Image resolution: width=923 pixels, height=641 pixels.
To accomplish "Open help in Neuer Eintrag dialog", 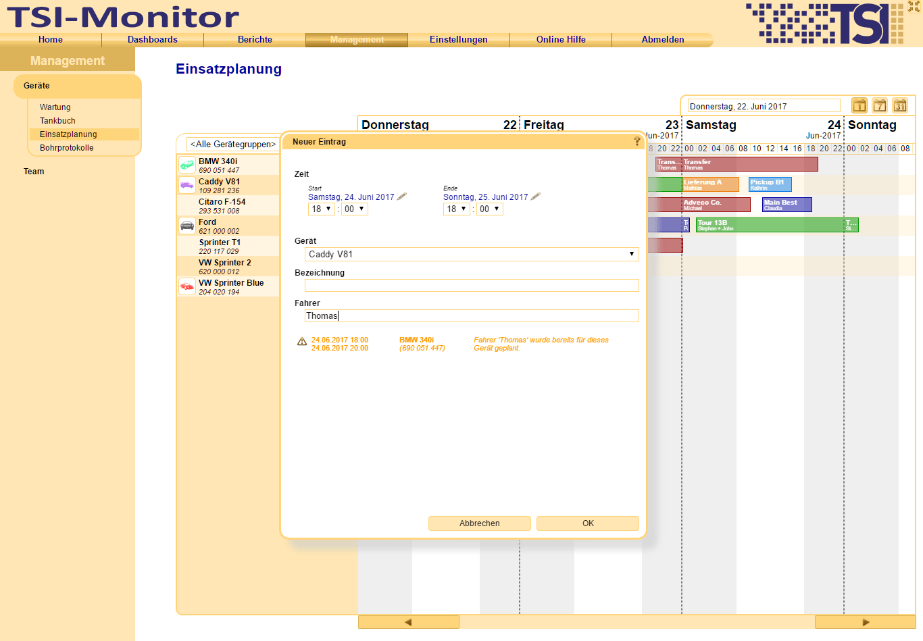I will tap(637, 141).
